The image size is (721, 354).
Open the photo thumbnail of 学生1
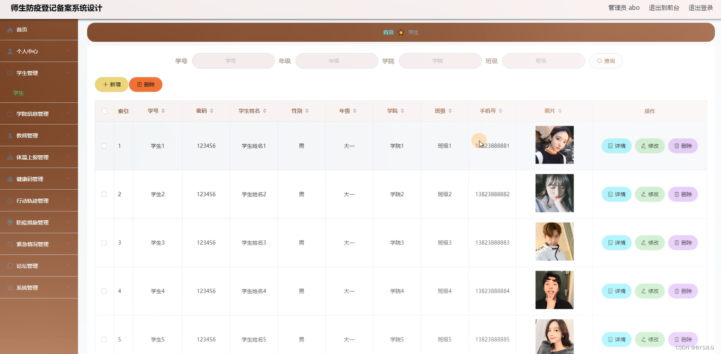[555, 145]
